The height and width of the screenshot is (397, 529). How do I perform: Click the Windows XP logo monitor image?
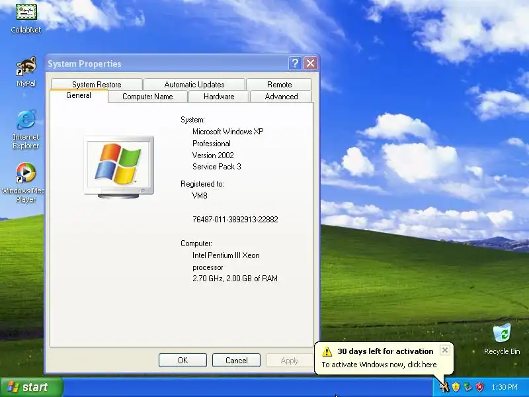click(119, 167)
